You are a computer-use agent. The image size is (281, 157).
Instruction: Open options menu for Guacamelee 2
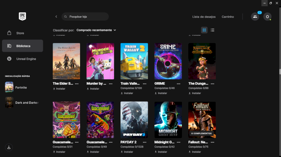(111, 142)
